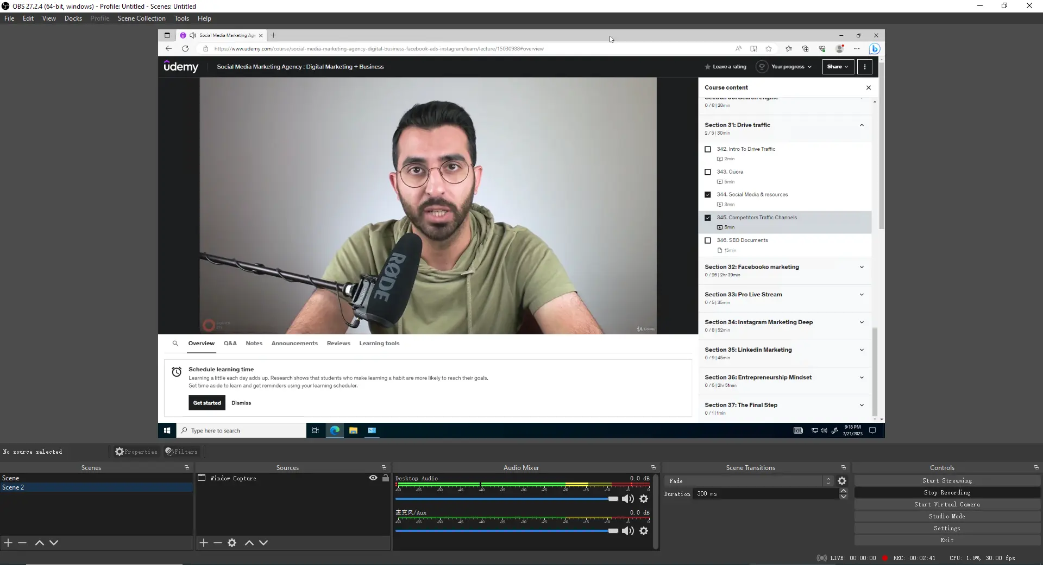Click the Studio Mode button
1043x565 pixels.
click(x=947, y=516)
